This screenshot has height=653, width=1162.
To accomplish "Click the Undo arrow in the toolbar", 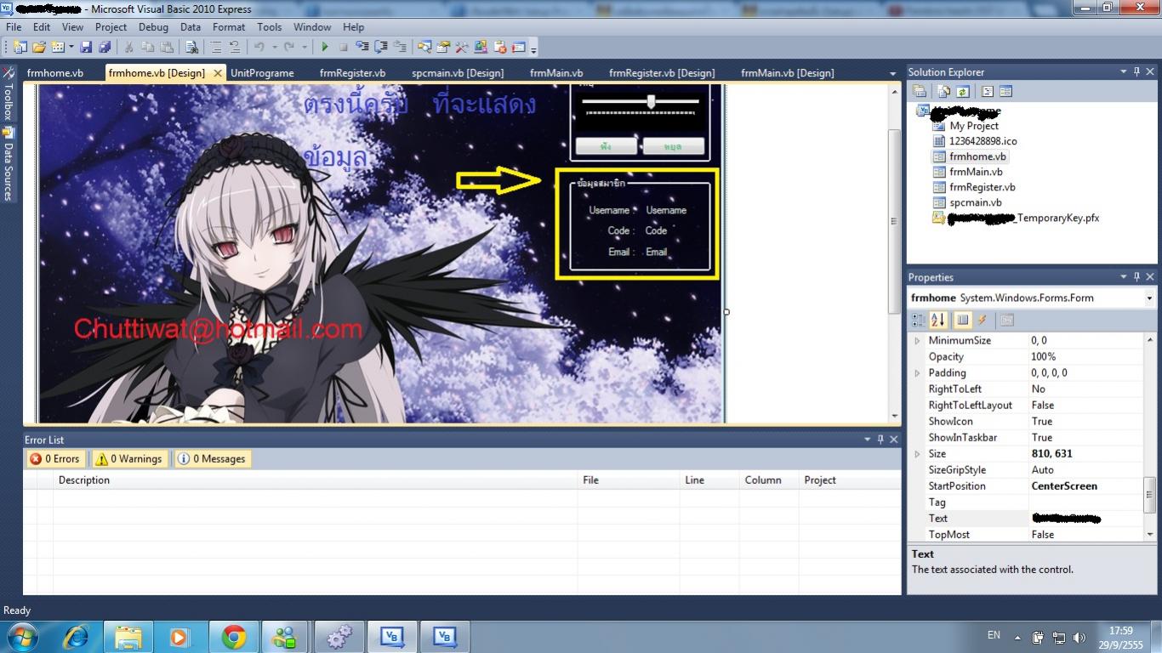I will point(259,47).
